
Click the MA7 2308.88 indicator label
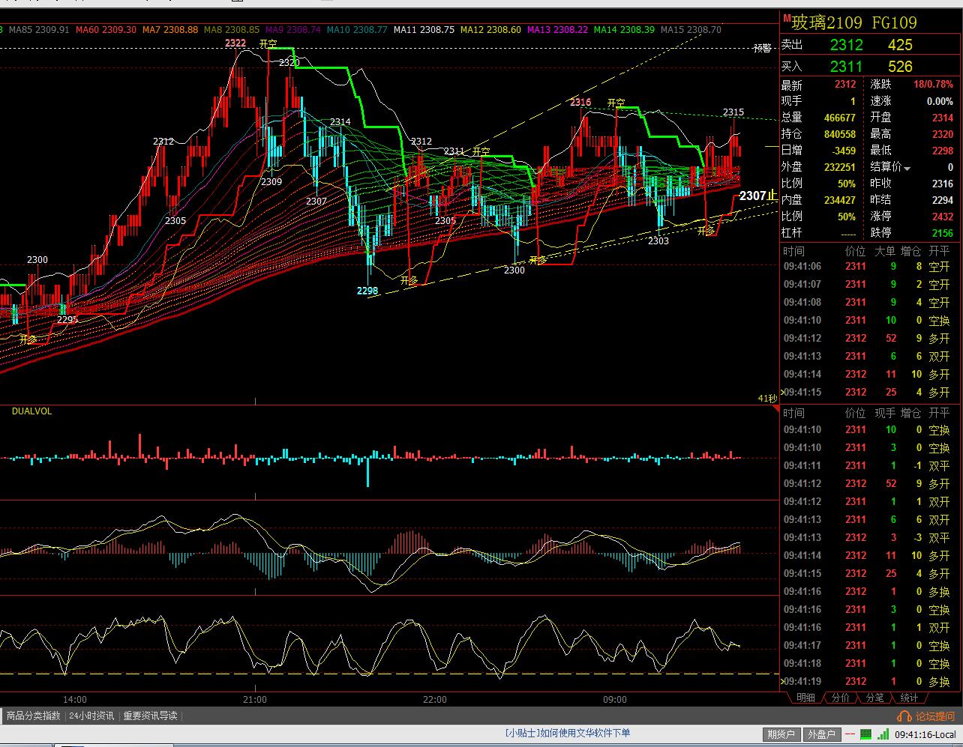pos(170,30)
